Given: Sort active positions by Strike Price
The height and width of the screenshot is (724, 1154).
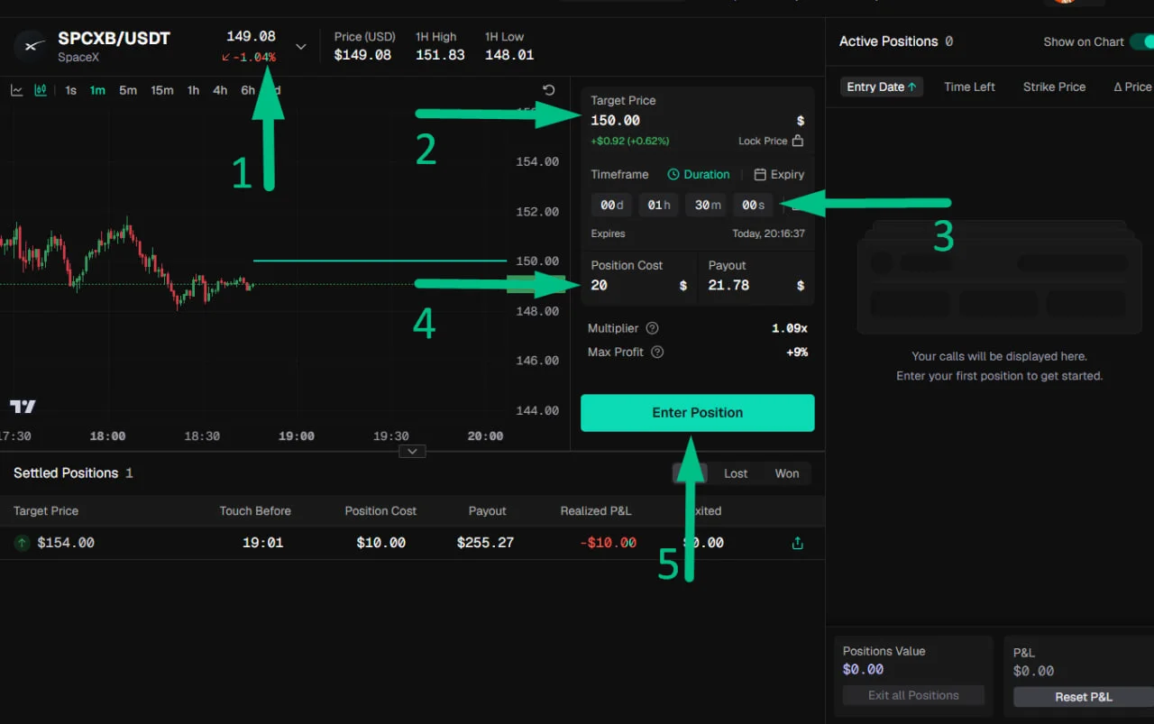Looking at the screenshot, I should (x=1054, y=87).
